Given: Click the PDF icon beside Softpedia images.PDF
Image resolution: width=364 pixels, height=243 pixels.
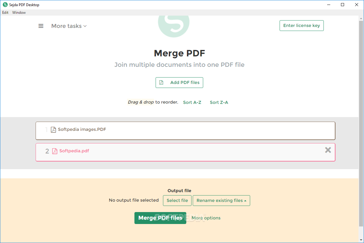Looking at the screenshot, I should point(53,129).
